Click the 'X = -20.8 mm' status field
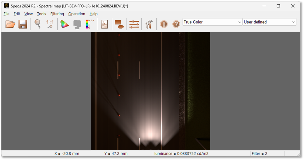This screenshot has height=160, width=304. tap(67, 154)
